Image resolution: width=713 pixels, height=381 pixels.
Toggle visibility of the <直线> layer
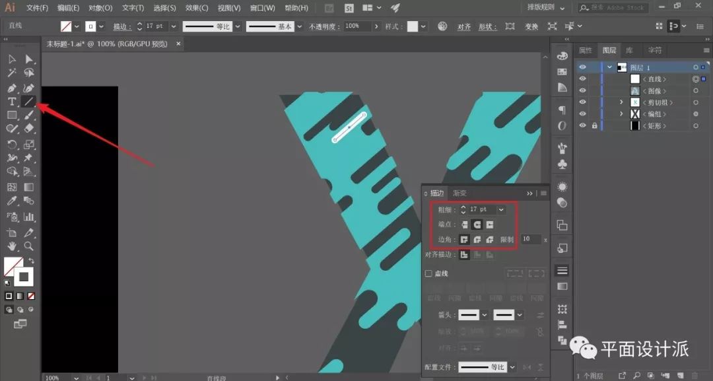click(582, 79)
